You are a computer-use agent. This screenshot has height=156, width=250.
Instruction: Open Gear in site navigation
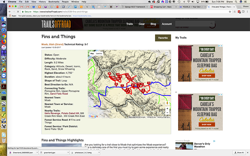point(142,24)
